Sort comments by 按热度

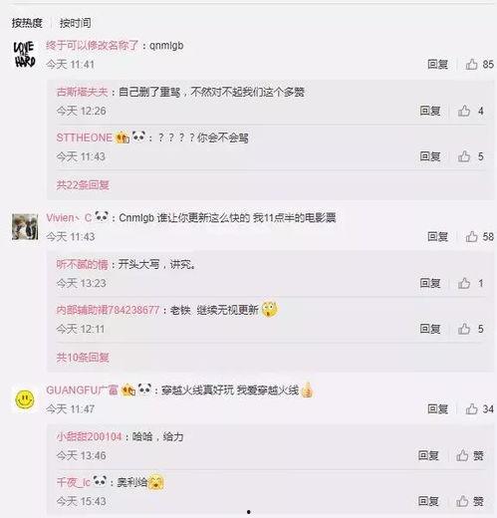point(27,23)
